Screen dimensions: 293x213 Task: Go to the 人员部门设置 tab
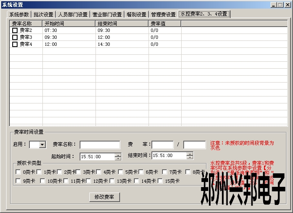73,14
